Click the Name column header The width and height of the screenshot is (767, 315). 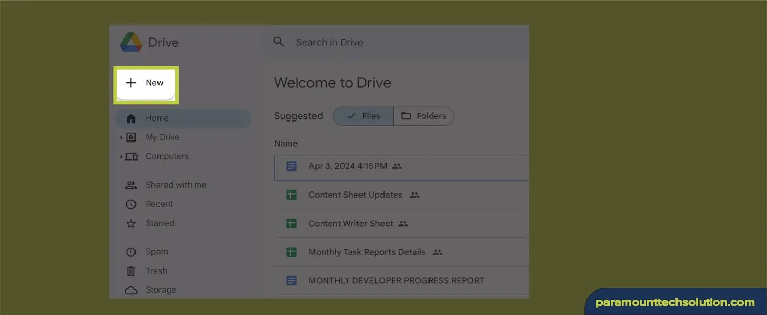click(x=286, y=143)
